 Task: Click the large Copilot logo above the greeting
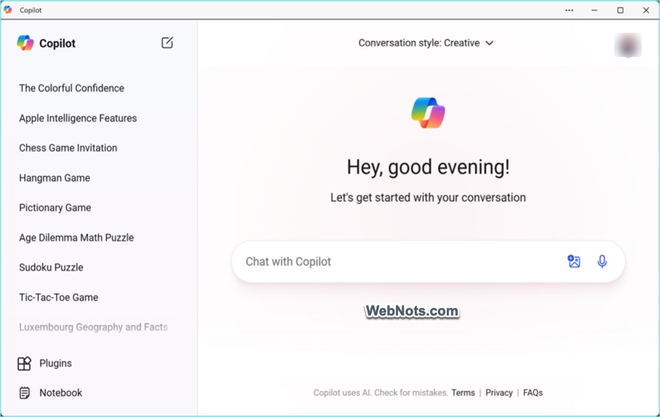click(x=428, y=113)
